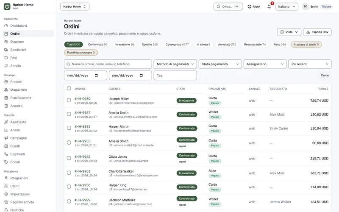Select the In attesa di stock tab

[x=306, y=45]
